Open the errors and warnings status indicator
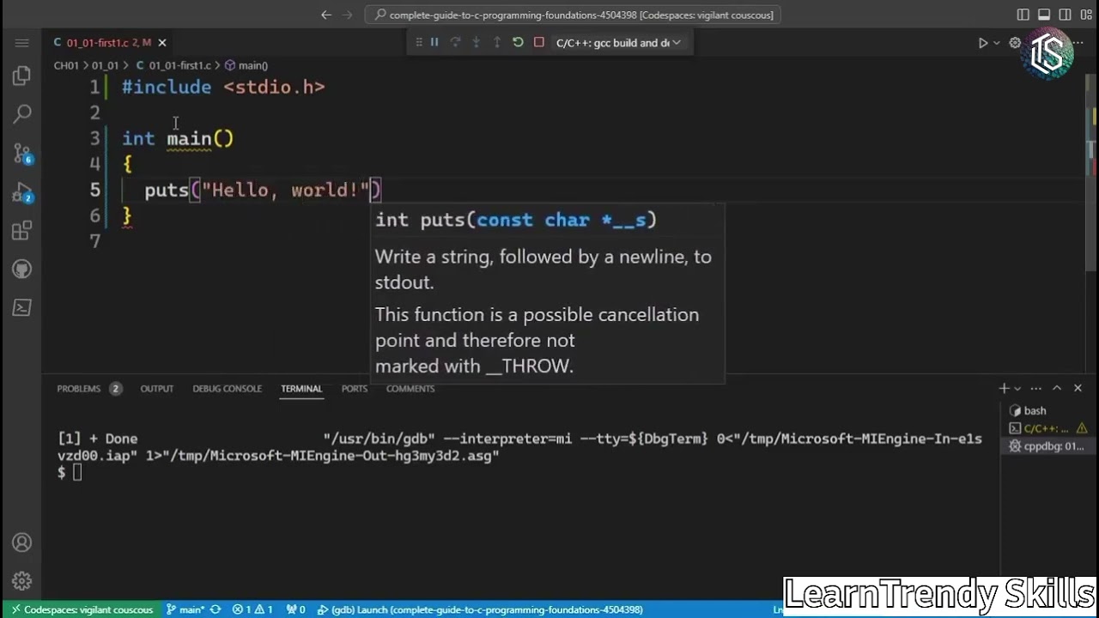Screen dimensions: 1099x618 coord(252,609)
